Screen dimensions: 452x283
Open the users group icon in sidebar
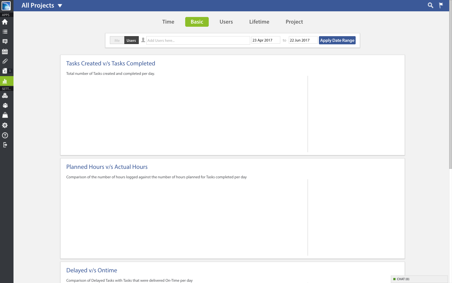click(5, 106)
